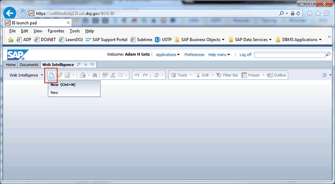Click the email envelope icon in the toolbar
335x184 pixels.
[120, 75]
